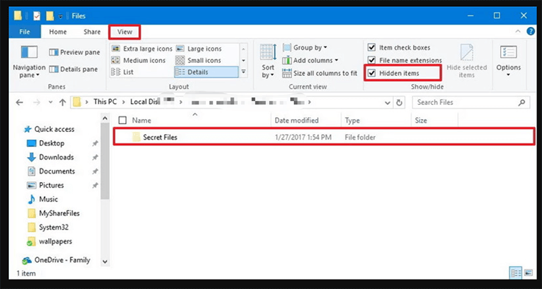This screenshot has width=542, height=289.
Task: Switch to the Home ribbon tab
Action: (59, 31)
